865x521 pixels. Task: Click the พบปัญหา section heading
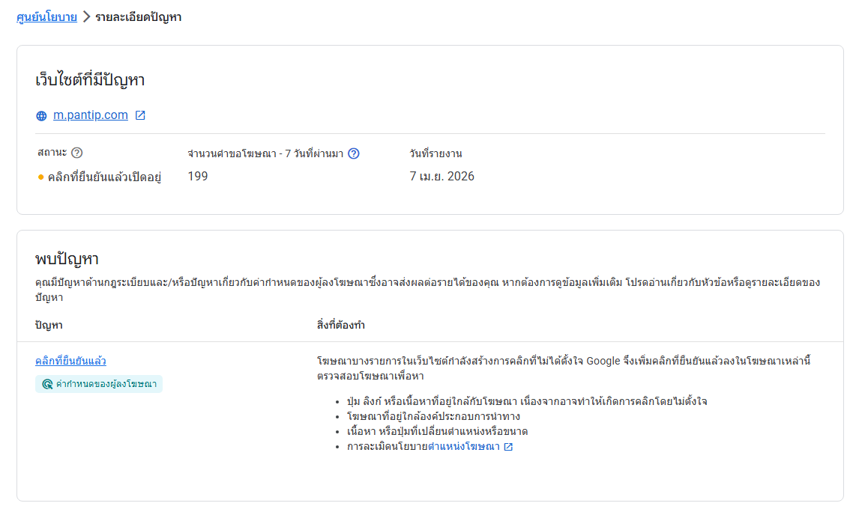click(x=67, y=260)
